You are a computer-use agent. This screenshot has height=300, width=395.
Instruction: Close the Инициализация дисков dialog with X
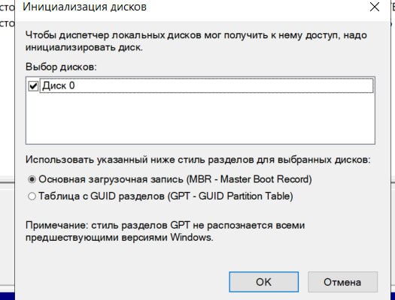[375, 7]
